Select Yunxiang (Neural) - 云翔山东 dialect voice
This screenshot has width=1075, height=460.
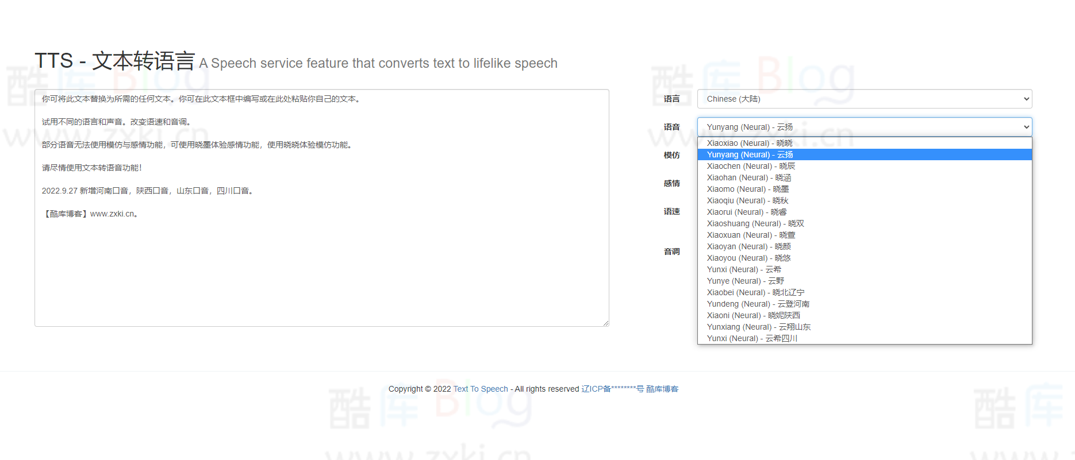pos(758,327)
